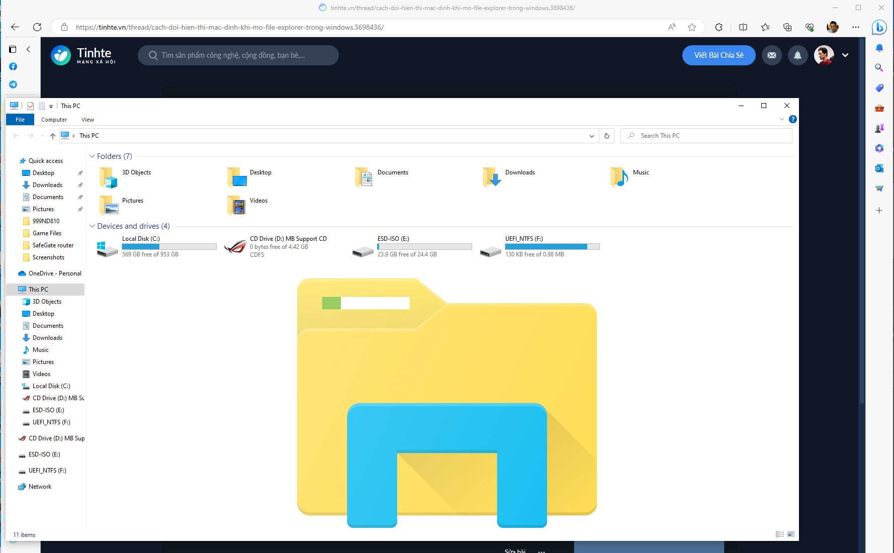The width and height of the screenshot is (894, 553).
Task: Open Edge browser Collections icon
Action: (x=787, y=28)
